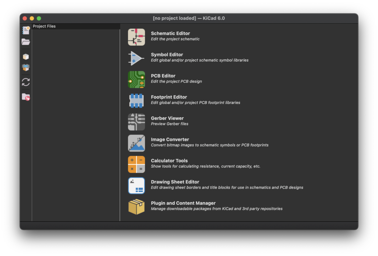Click the Calculator Tools title text
The height and width of the screenshot is (256, 378).
pyautogui.click(x=169, y=160)
